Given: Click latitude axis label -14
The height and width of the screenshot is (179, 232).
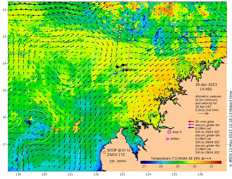Looking at the screenshot, I should coord(4,63).
